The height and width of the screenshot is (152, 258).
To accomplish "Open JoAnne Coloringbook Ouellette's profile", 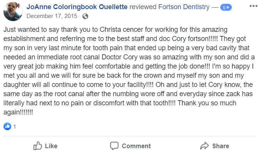I will pyautogui.click(x=77, y=7).
